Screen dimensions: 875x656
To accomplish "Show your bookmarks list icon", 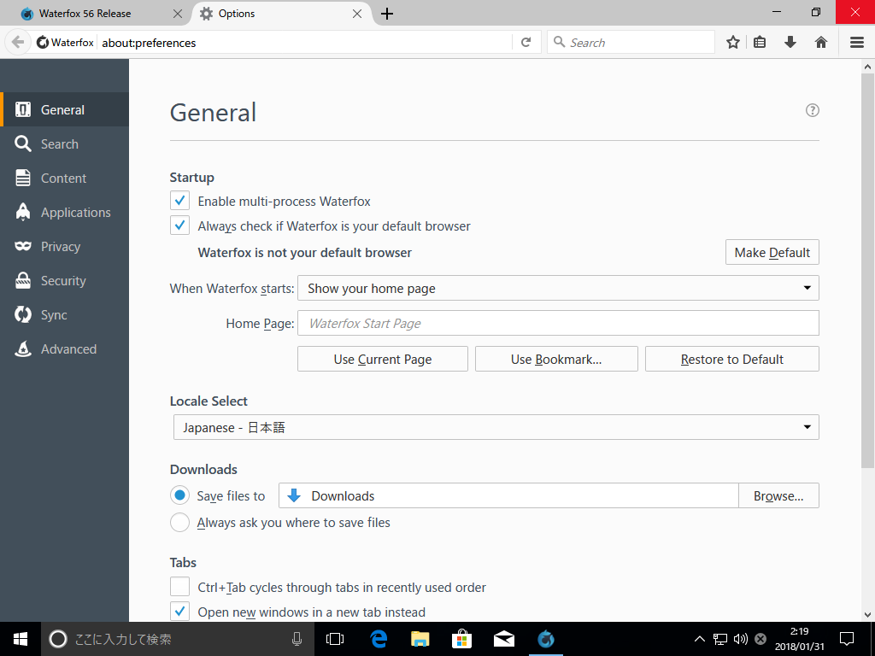I will tap(760, 43).
